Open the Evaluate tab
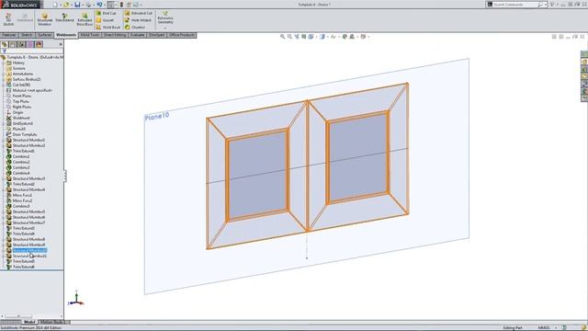This screenshot has height=331, width=588. pos(138,35)
